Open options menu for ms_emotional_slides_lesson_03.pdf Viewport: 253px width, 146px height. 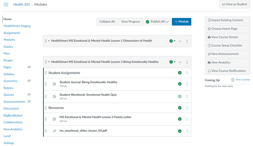point(187,131)
